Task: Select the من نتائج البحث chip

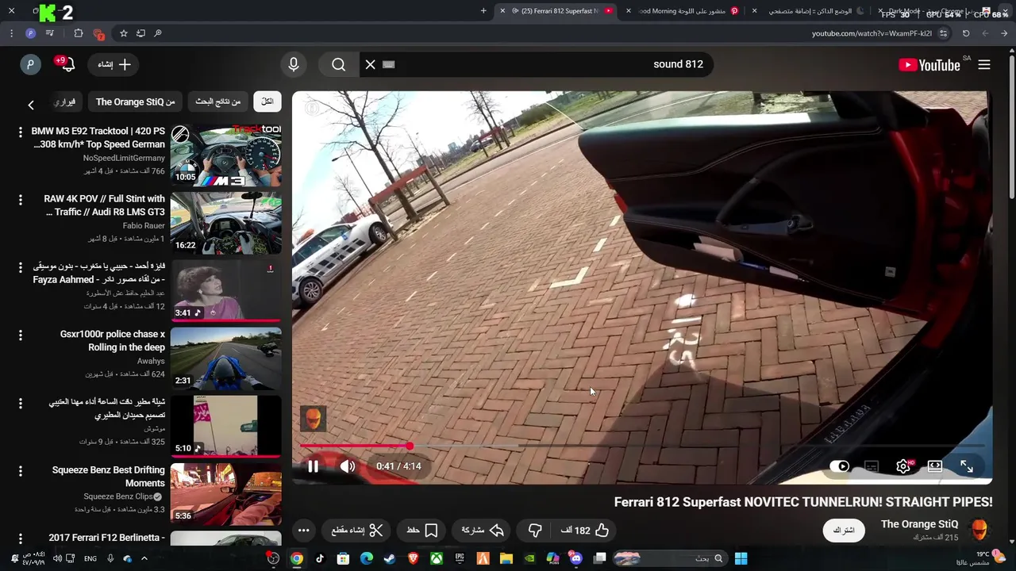Action: [217, 102]
